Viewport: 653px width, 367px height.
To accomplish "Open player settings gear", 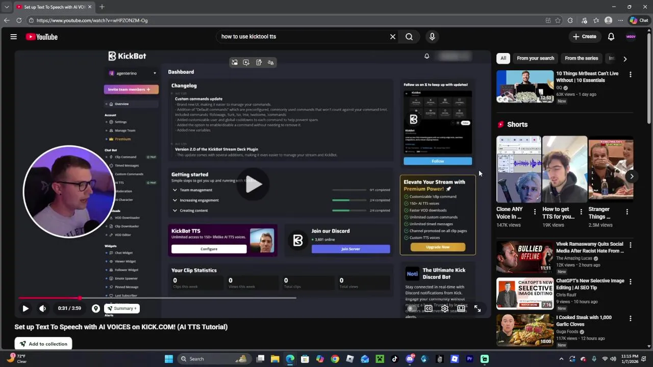I will click(x=445, y=308).
